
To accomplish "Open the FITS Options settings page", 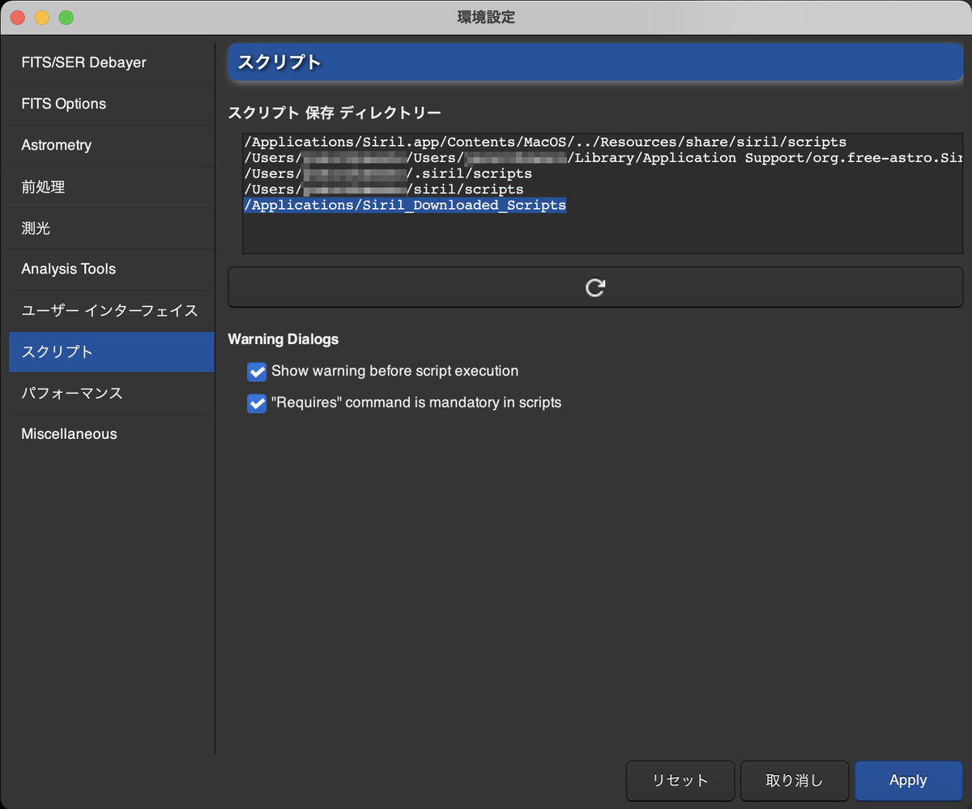I will pyautogui.click(x=111, y=104).
